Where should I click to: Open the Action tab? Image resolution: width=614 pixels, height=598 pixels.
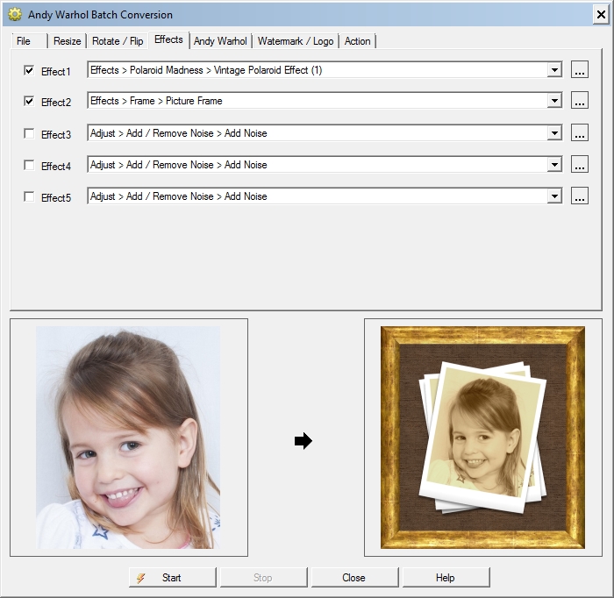click(358, 41)
